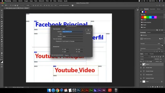Click lock all icon in Layers panel
This screenshot has width=165, height=93.
pyautogui.click(x=151, y=61)
